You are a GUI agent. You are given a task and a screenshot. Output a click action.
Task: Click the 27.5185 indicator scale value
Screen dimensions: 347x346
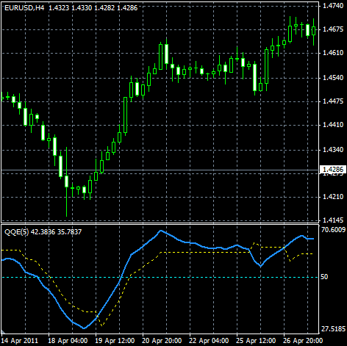pos(334,329)
